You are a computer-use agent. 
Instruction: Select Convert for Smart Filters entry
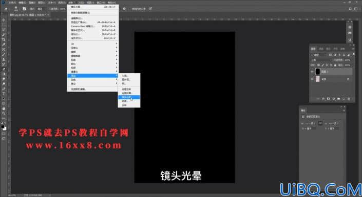point(93,13)
